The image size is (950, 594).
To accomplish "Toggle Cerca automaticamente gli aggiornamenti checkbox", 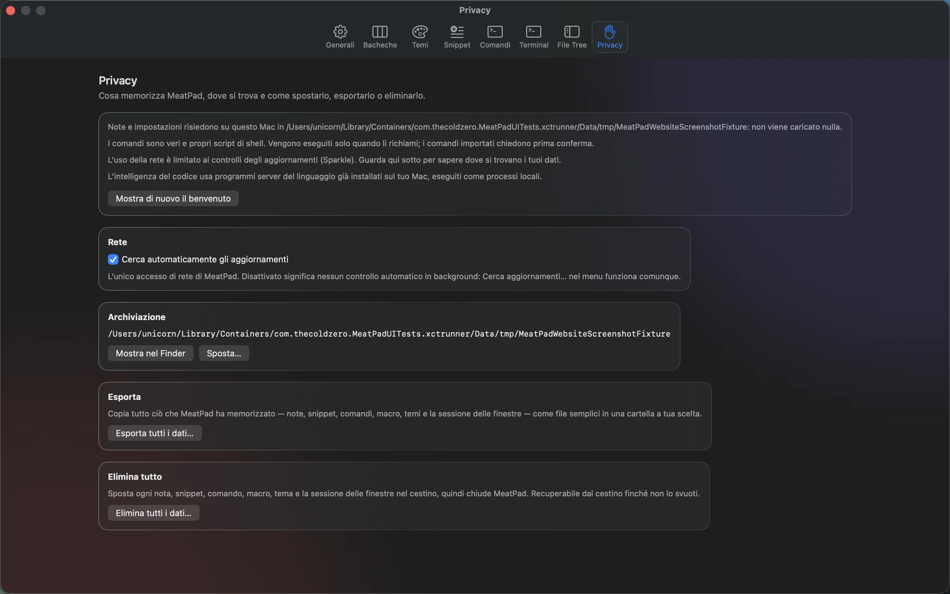I will [113, 259].
